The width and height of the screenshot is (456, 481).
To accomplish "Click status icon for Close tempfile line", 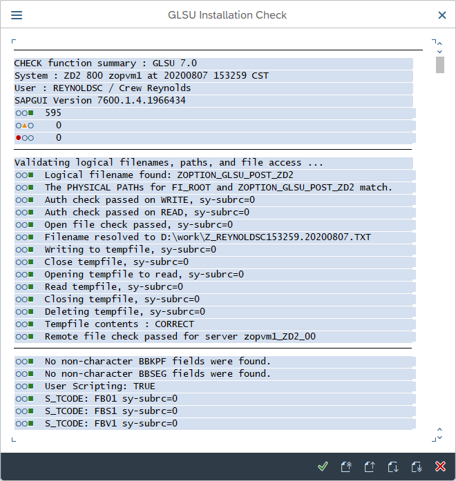I will point(25,262).
